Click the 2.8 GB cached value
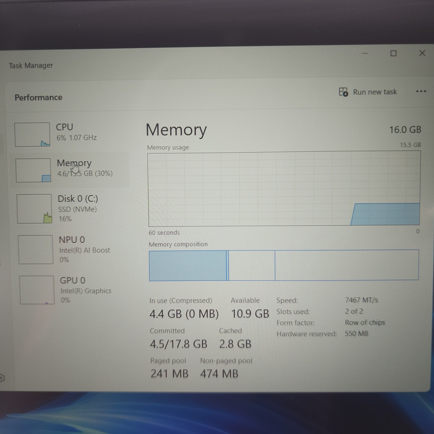Image resolution: width=434 pixels, height=434 pixels. (235, 344)
